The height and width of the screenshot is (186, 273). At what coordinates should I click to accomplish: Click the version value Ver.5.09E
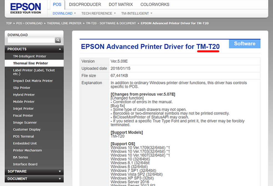(x=119, y=61)
